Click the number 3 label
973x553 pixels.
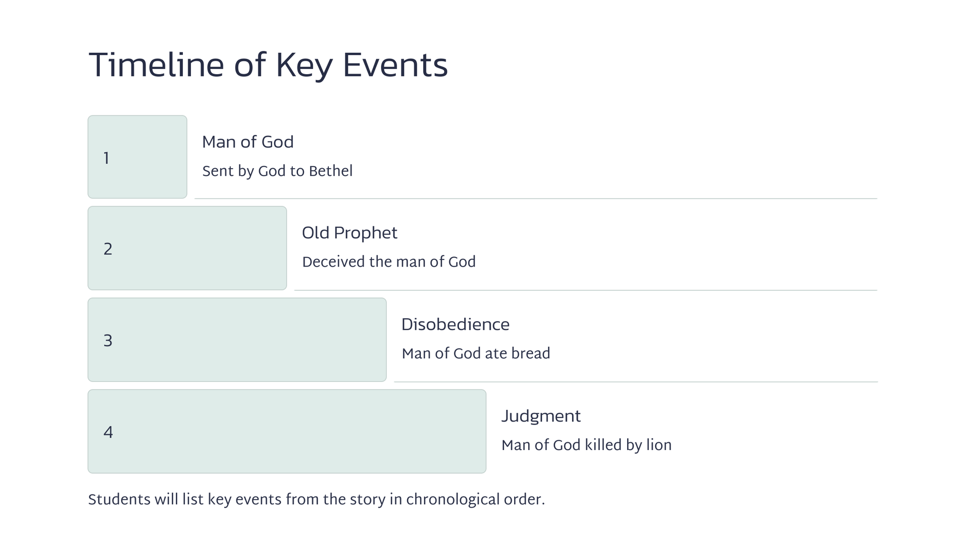(x=108, y=341)
